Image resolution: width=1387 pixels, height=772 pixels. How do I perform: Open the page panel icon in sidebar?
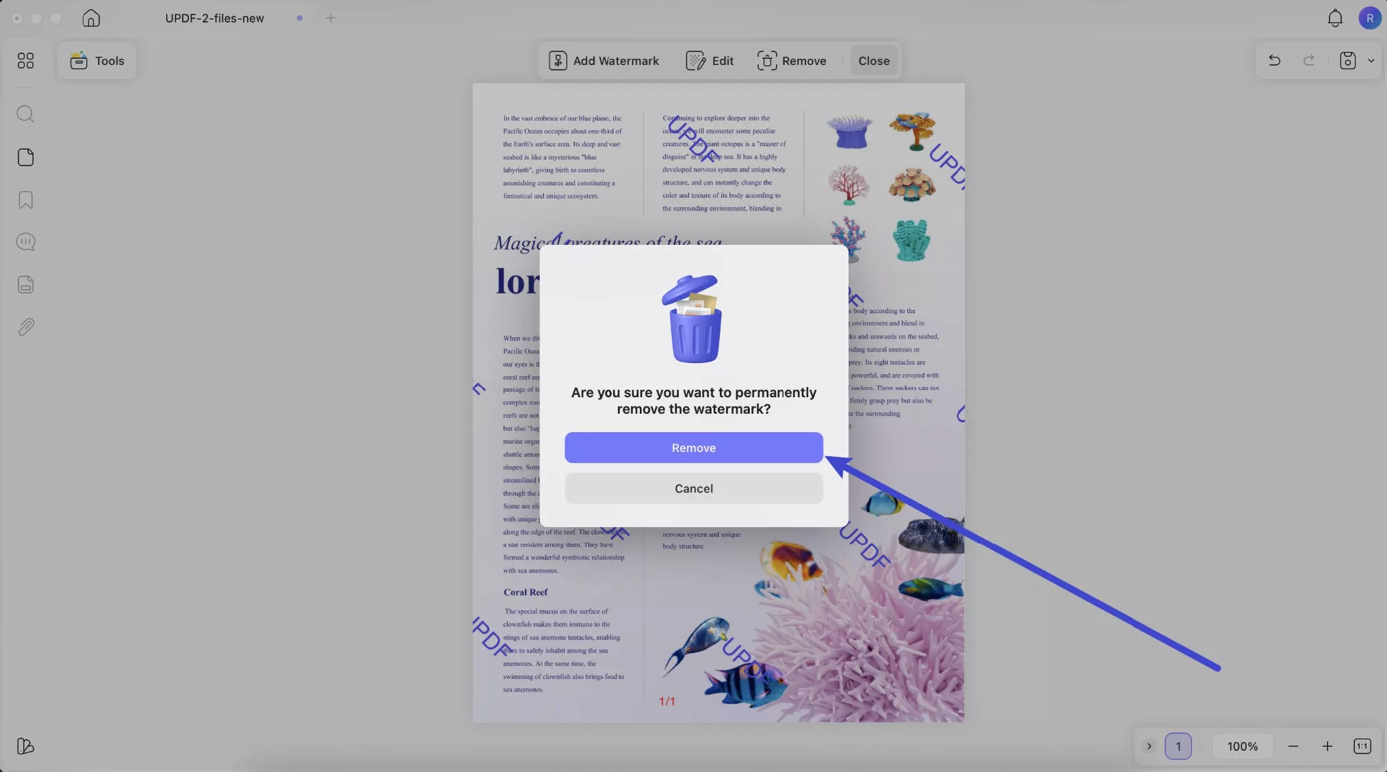(x=25, y=157)
